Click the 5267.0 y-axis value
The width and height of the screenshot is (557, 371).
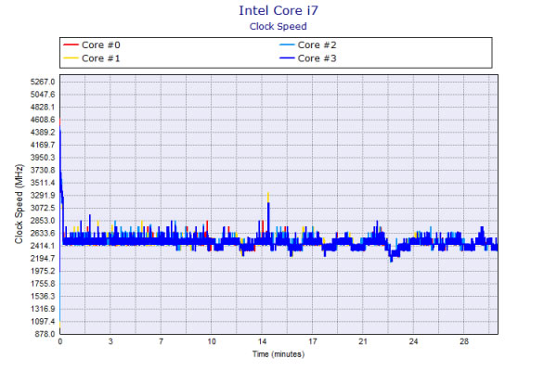(x=43, y=82)
